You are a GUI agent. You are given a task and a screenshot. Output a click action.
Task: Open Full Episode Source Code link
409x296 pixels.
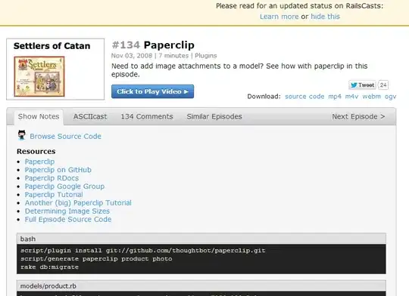(x=68, y=220)
